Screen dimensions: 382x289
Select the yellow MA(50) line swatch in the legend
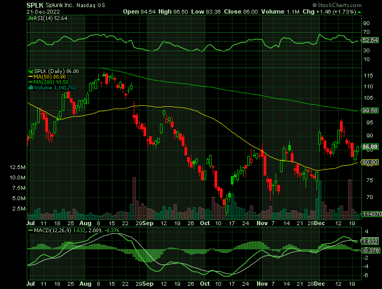click(31, 77)
